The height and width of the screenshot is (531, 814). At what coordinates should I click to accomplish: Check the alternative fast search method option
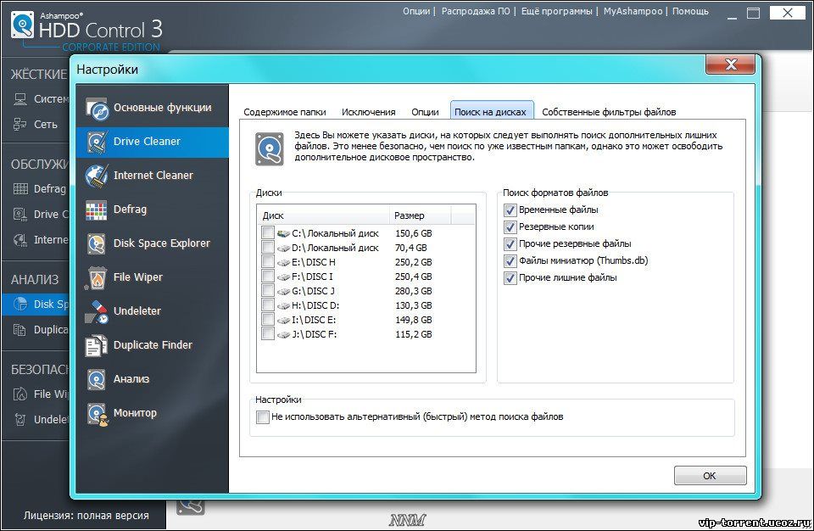tap(263, 417)
